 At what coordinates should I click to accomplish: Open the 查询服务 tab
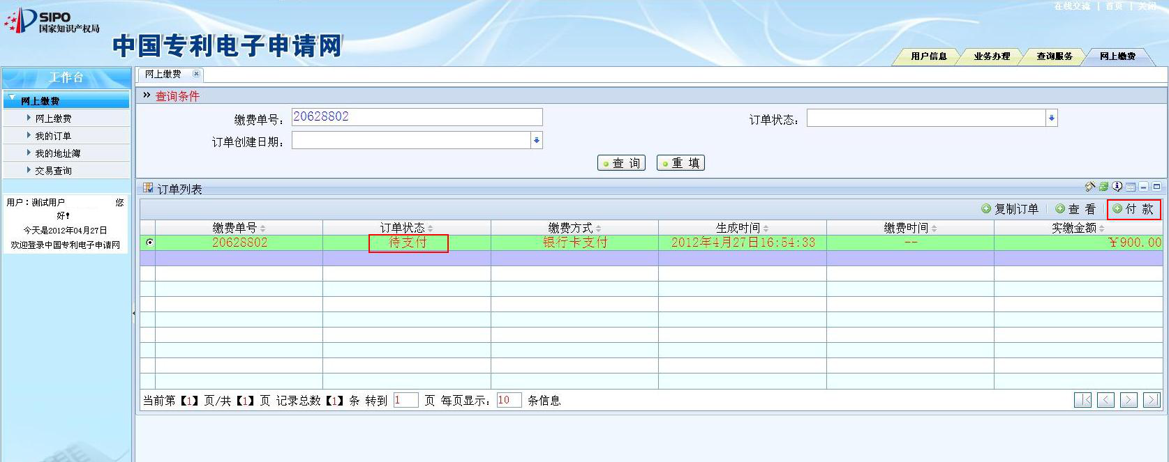(1054, 56)
